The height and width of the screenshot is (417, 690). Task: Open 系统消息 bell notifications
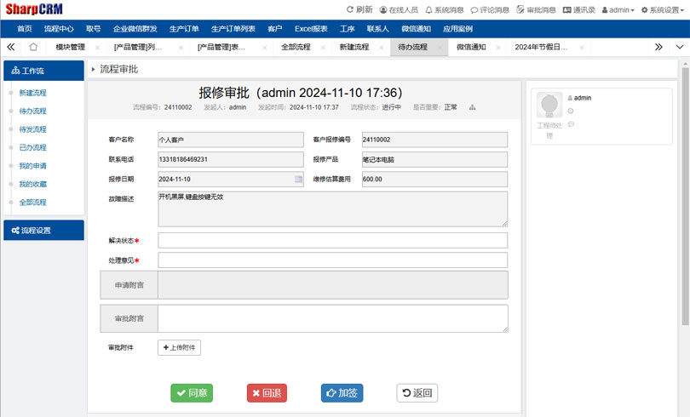(x=445, y=9)
